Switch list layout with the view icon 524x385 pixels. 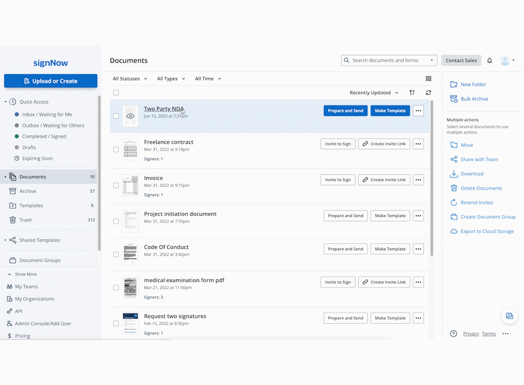coord(428,79)
